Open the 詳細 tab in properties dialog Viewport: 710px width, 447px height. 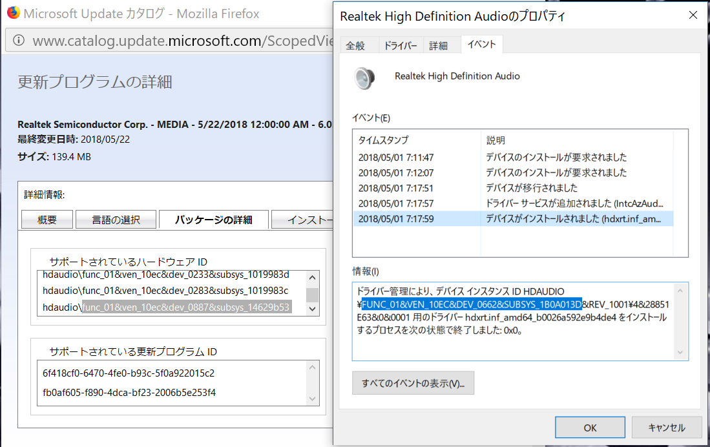(438, 46)
